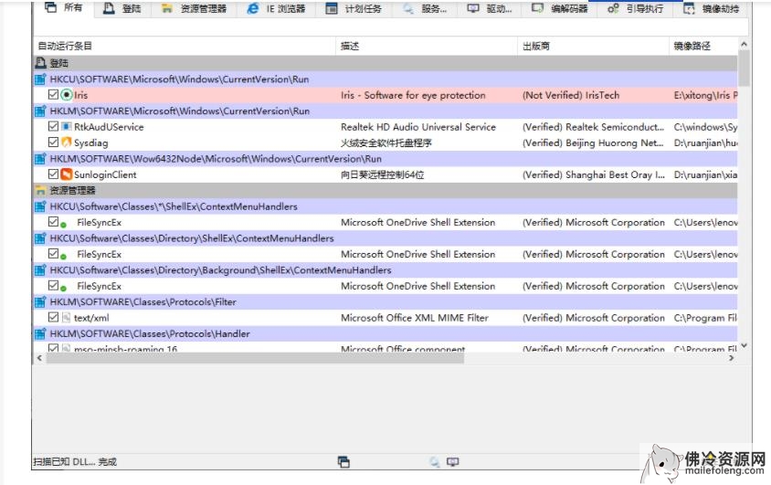Click the SunloginClient orange icon
This screenshot has width=771, height=485.
(x=67, y=174)
